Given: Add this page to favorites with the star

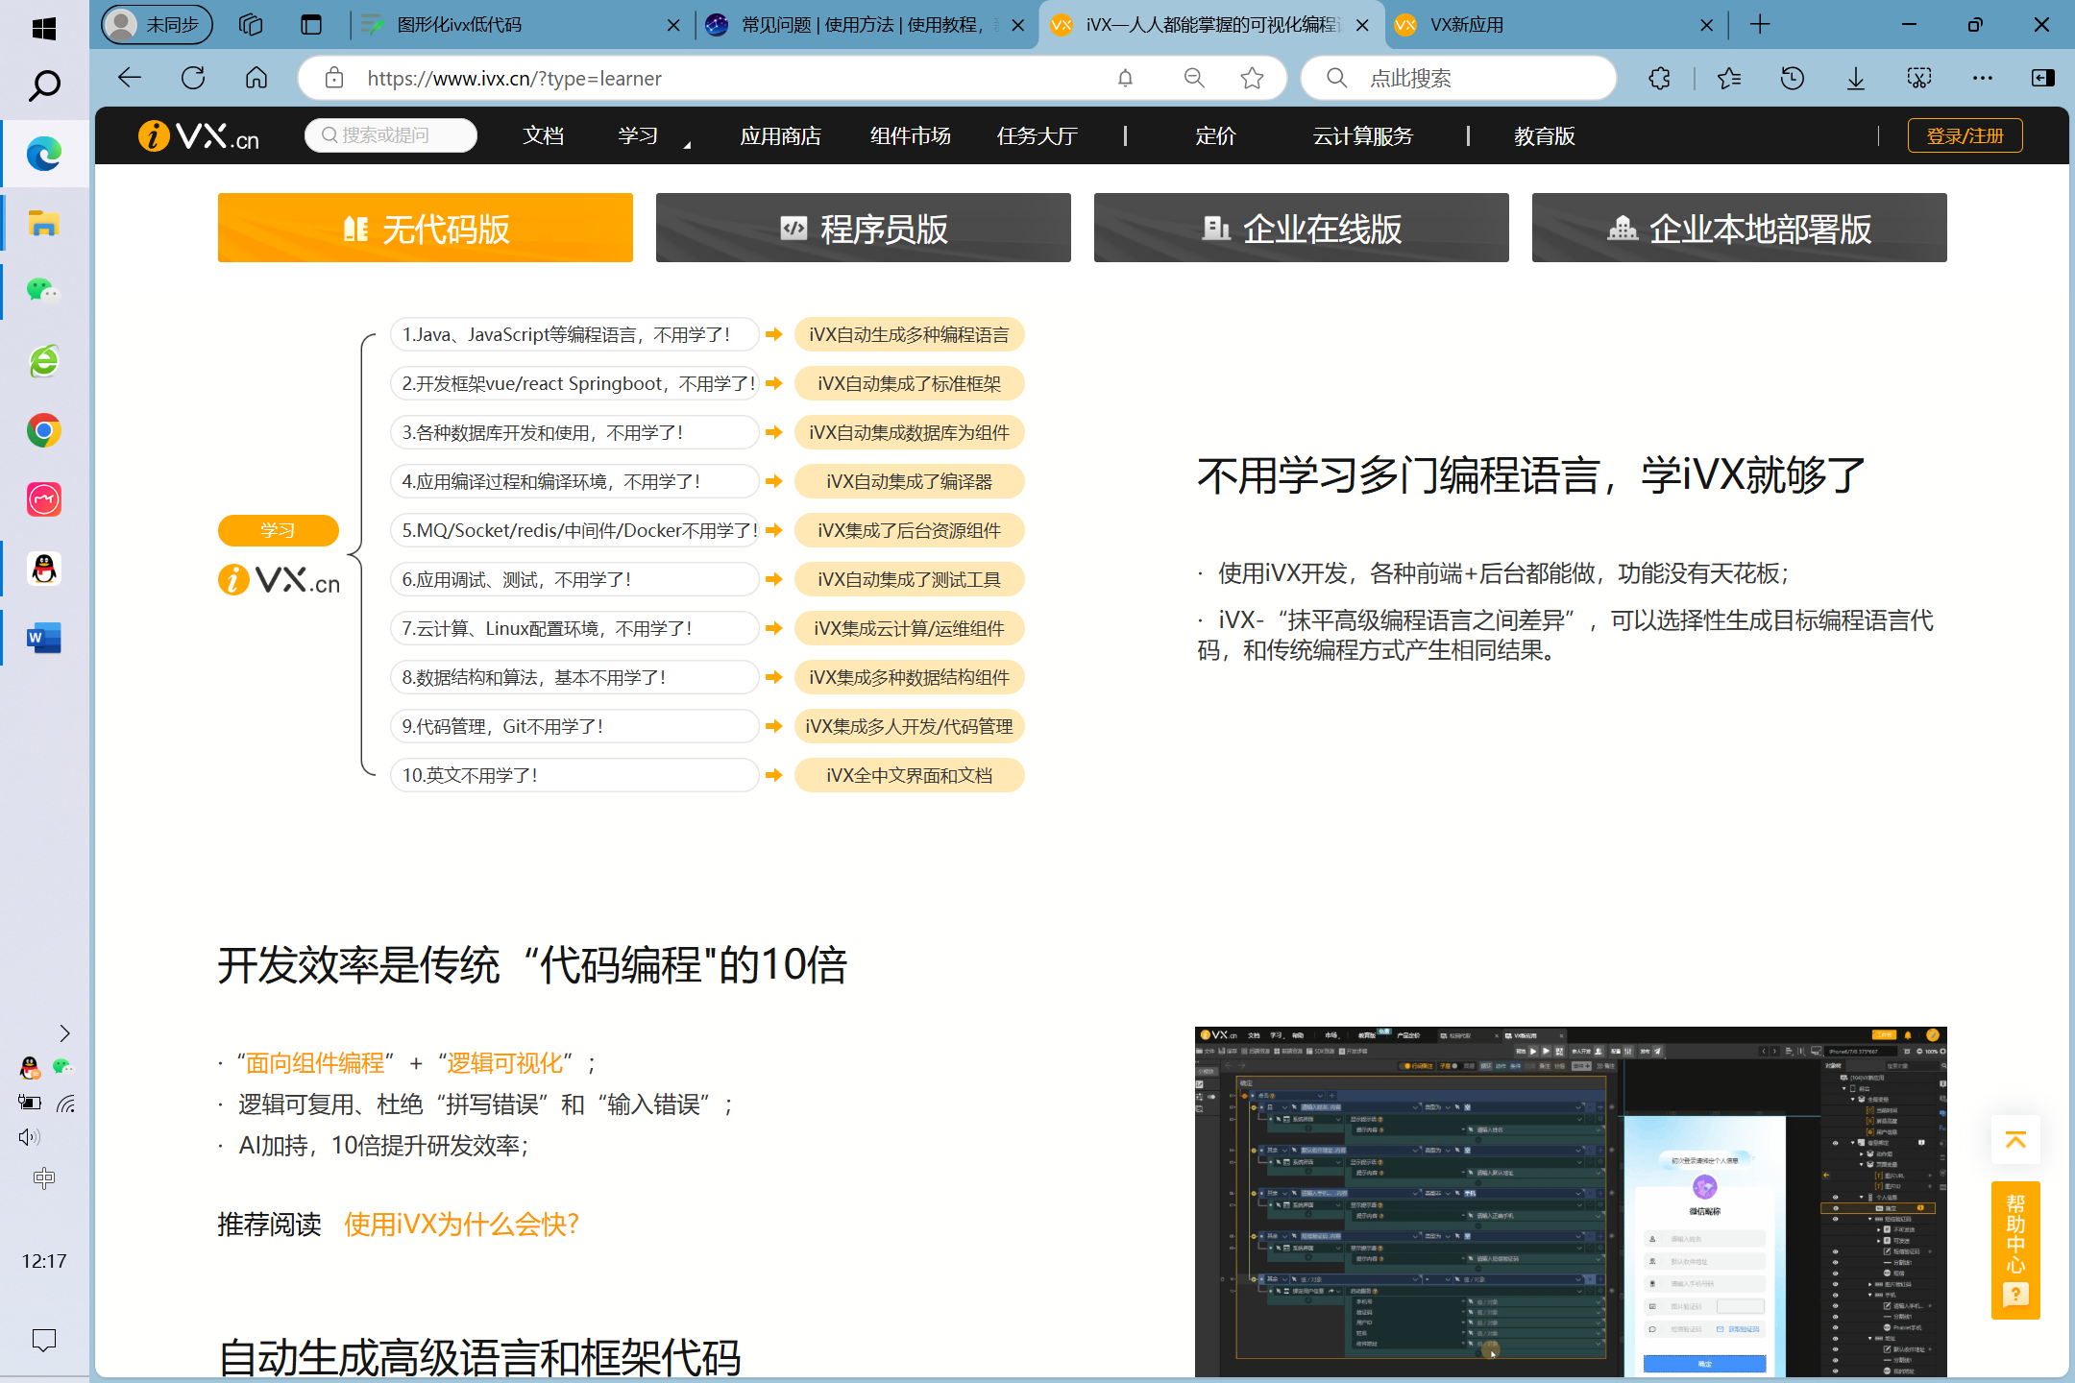Looking at the screenshot, I should pyautogui.click(x=1252, y=78).
